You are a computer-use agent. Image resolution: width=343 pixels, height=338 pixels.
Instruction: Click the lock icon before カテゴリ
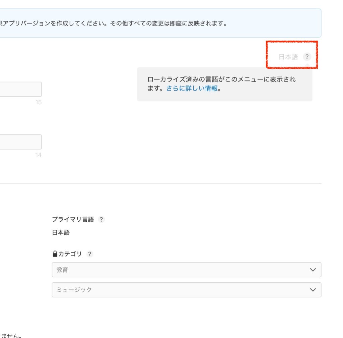(x=55, y=254)
